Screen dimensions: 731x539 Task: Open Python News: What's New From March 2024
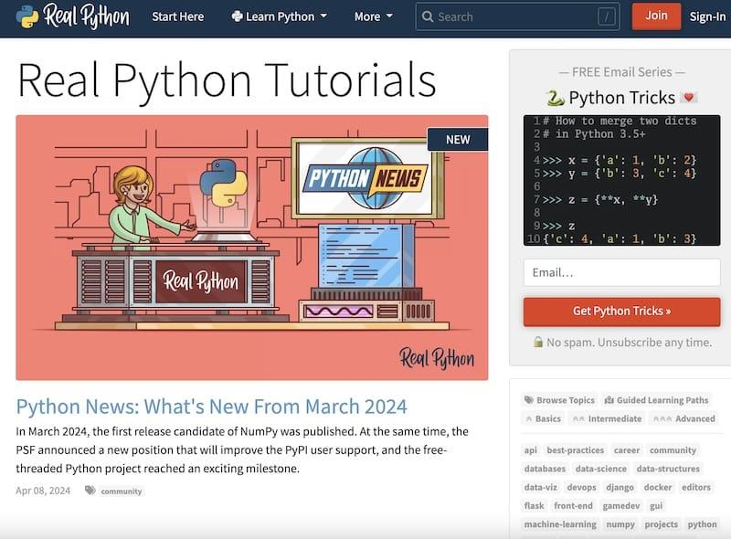tap(212, 407)
